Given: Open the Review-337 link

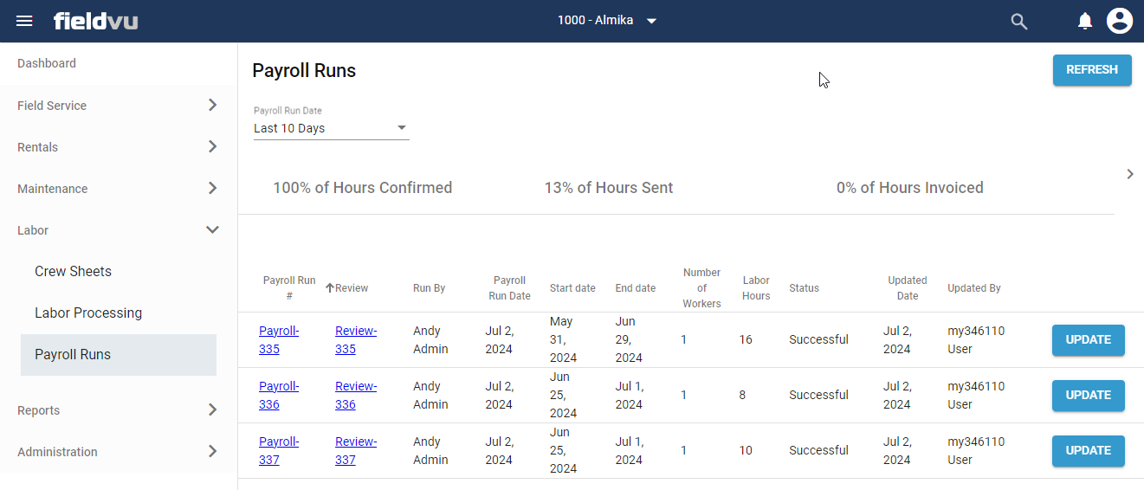Looking at the screenshot, I should (x=355, y=450).
